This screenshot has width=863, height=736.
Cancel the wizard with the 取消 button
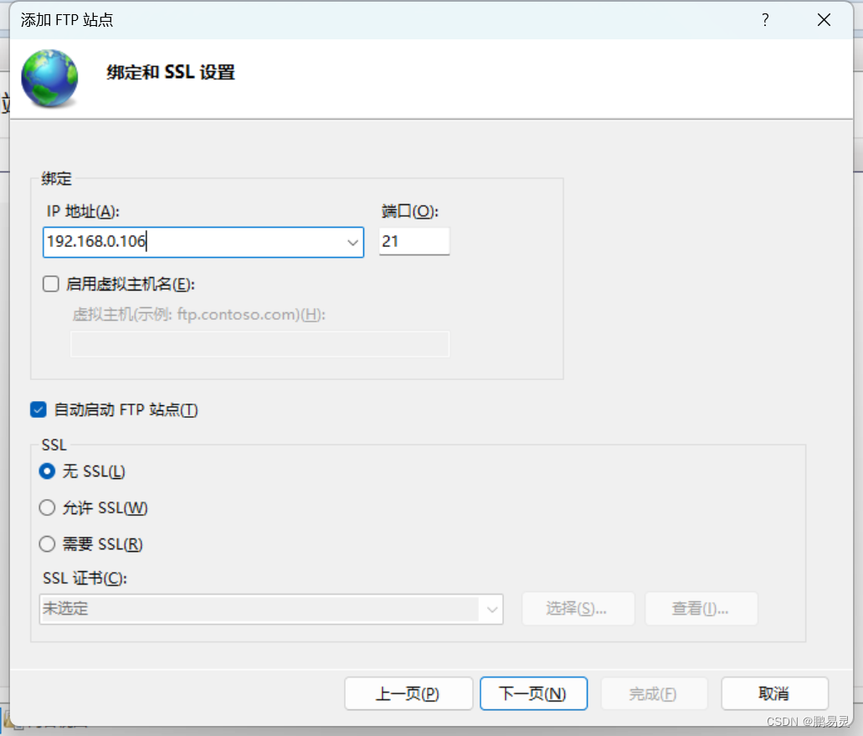(774, 693)
